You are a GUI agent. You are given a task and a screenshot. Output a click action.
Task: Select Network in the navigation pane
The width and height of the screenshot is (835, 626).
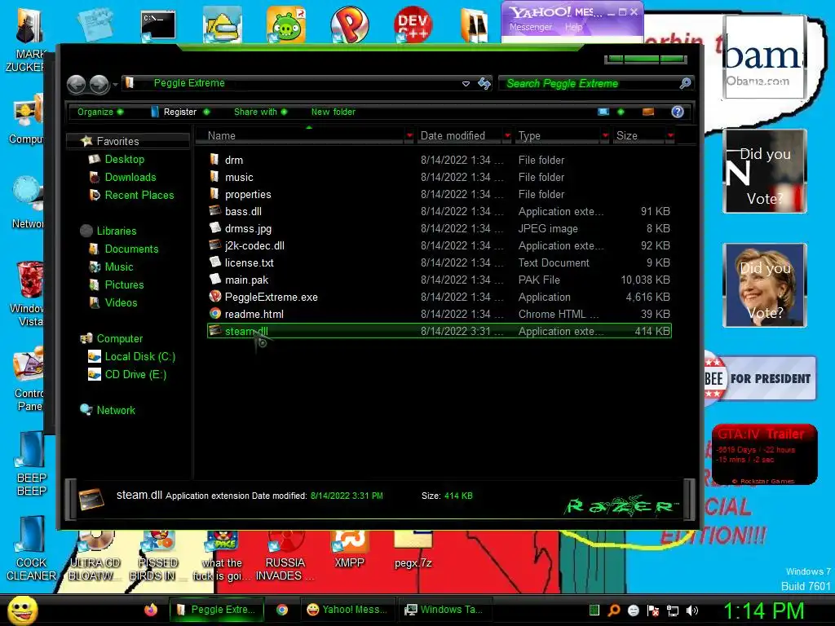pos(116,411)
